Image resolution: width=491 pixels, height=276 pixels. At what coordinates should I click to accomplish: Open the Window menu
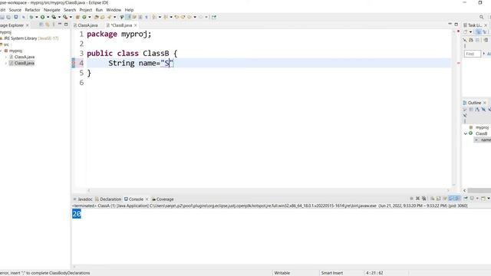point(114,10)
